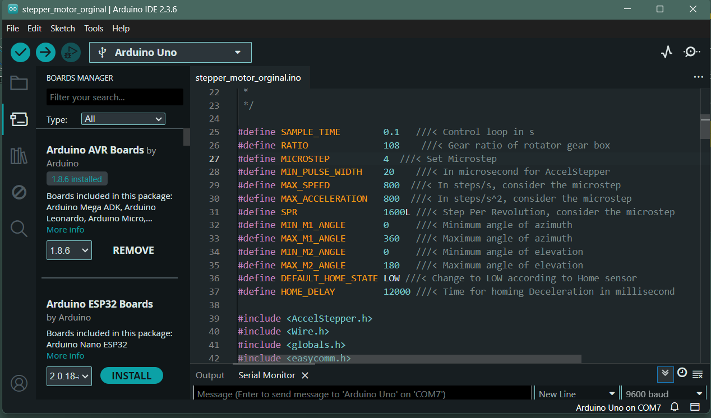
Task: Open the Search sidebar magnifier icon
Action: [19, 228]
